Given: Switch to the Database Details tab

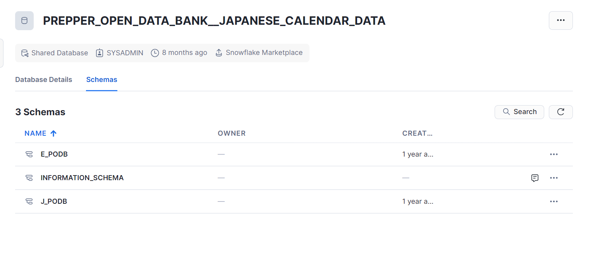Looking at the screenshot, I should [44, 80].
